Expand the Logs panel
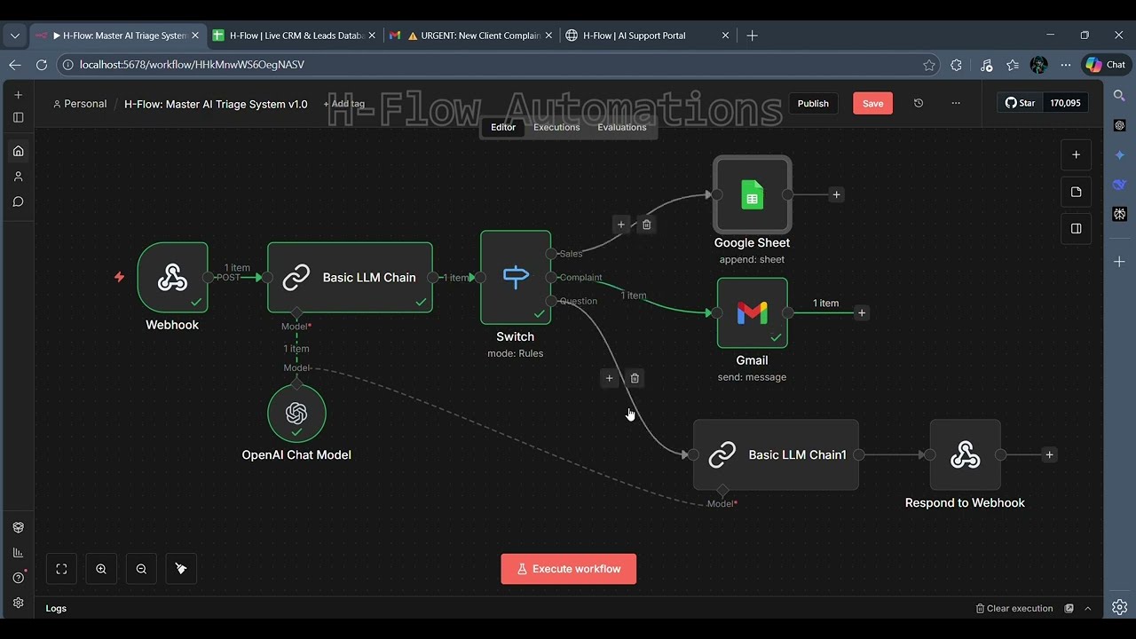Viewport: 1136px width, 639px height. (x=56, y=608)
